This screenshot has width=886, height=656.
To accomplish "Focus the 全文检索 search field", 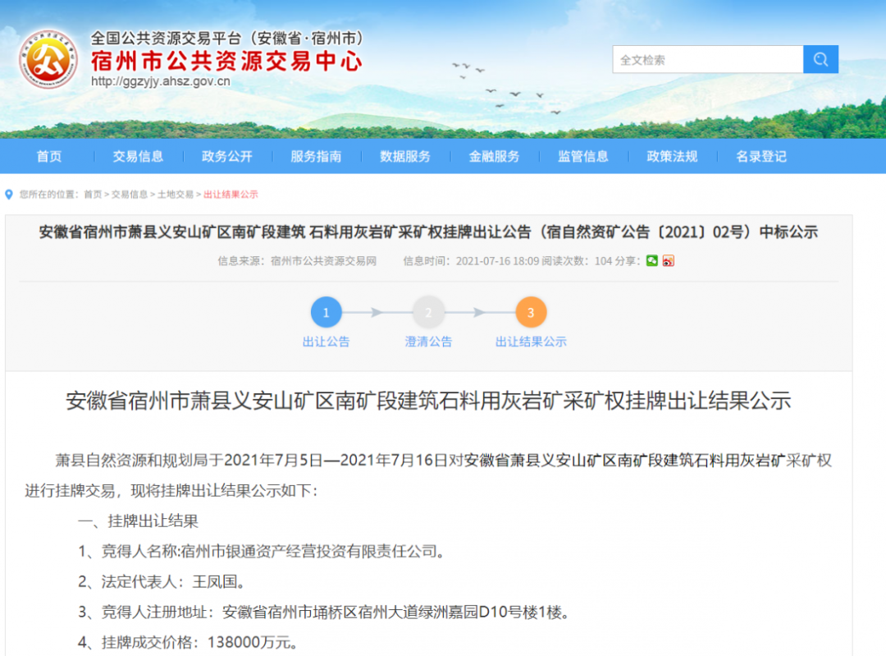I will coord(707,60).
